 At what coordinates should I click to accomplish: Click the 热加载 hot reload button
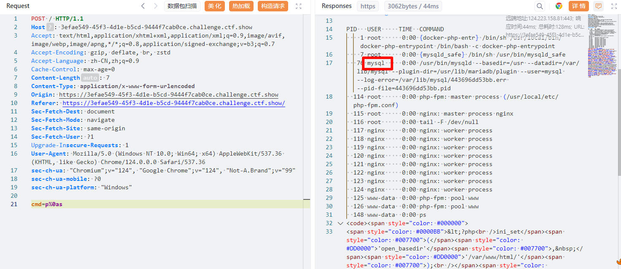coord(241,6)
